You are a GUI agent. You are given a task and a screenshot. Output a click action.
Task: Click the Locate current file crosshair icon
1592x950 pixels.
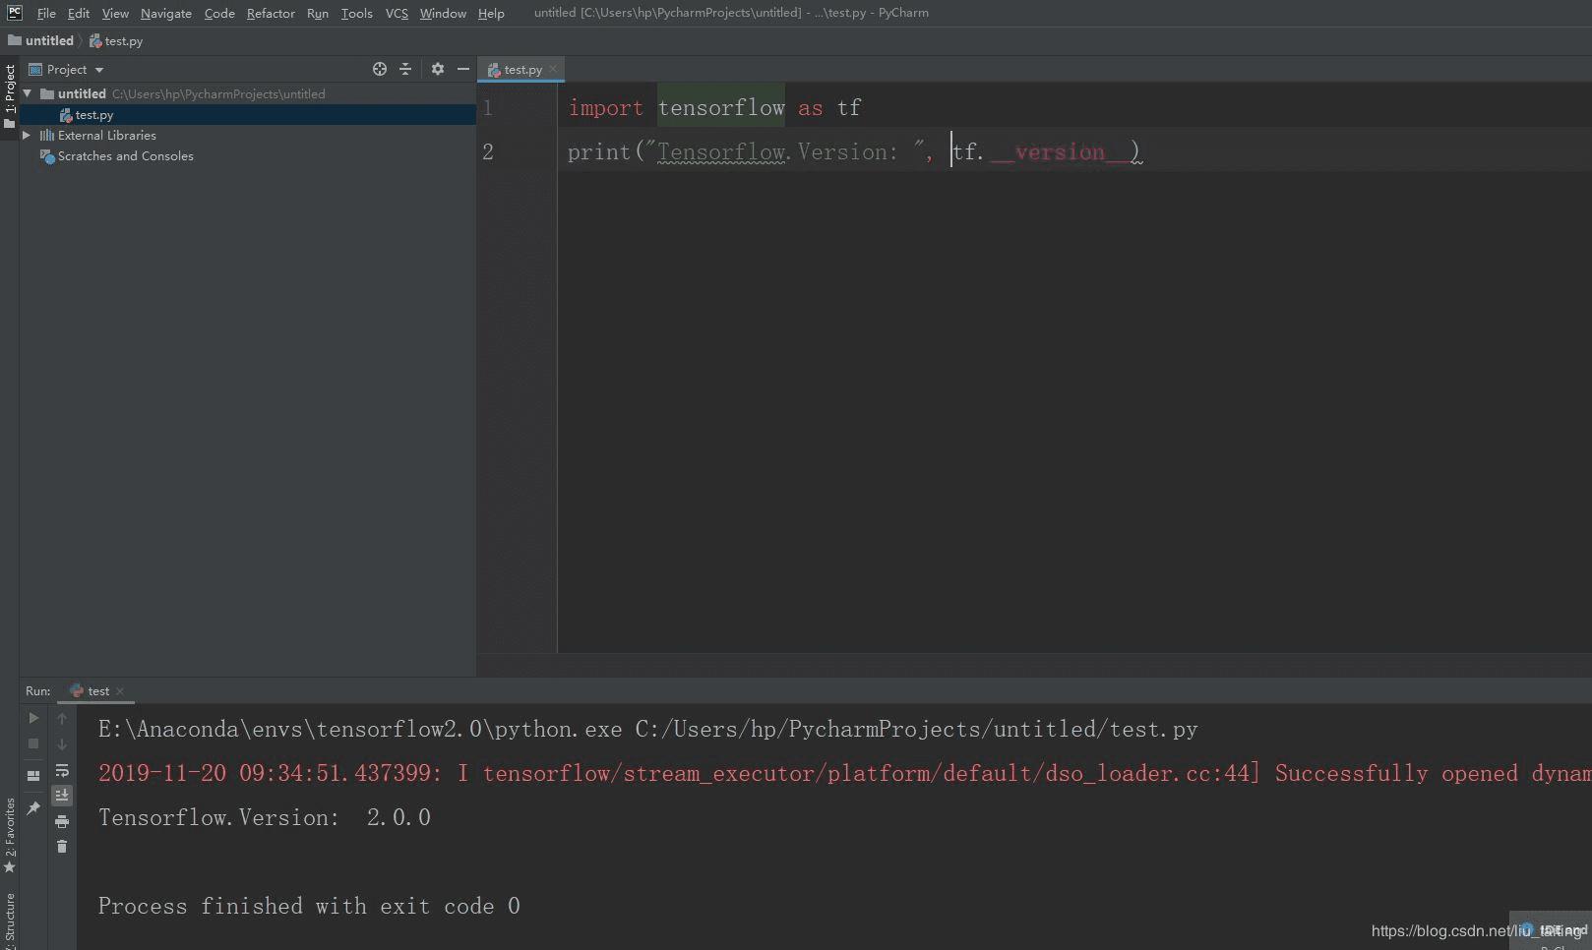tap(380, 69)
